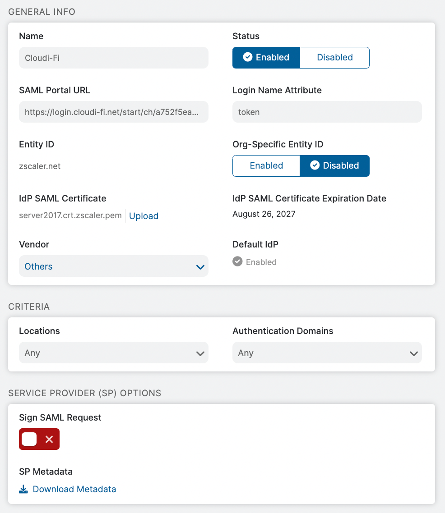Screen dimensions: 445x513
Task: Click the download icon beside Download Metadata
Action: (x=23, y=489)
